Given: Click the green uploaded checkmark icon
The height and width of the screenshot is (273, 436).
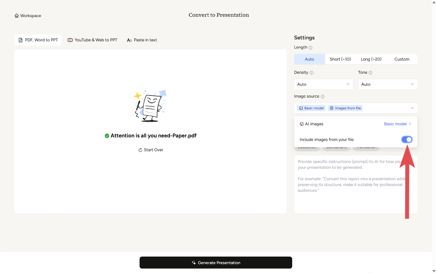Looking at the screenshot, I should (107, 136).
